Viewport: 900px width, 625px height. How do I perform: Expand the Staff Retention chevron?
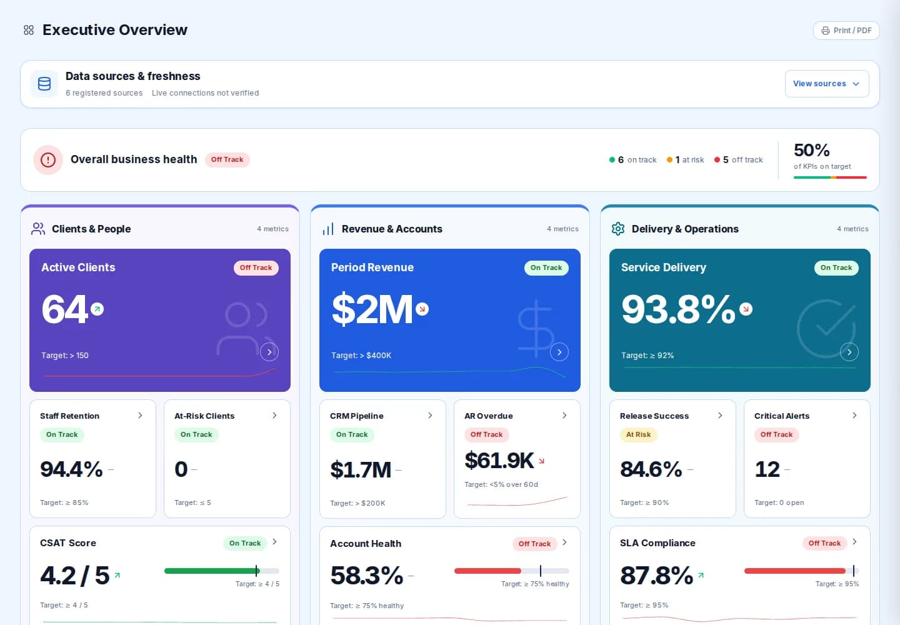140,416
